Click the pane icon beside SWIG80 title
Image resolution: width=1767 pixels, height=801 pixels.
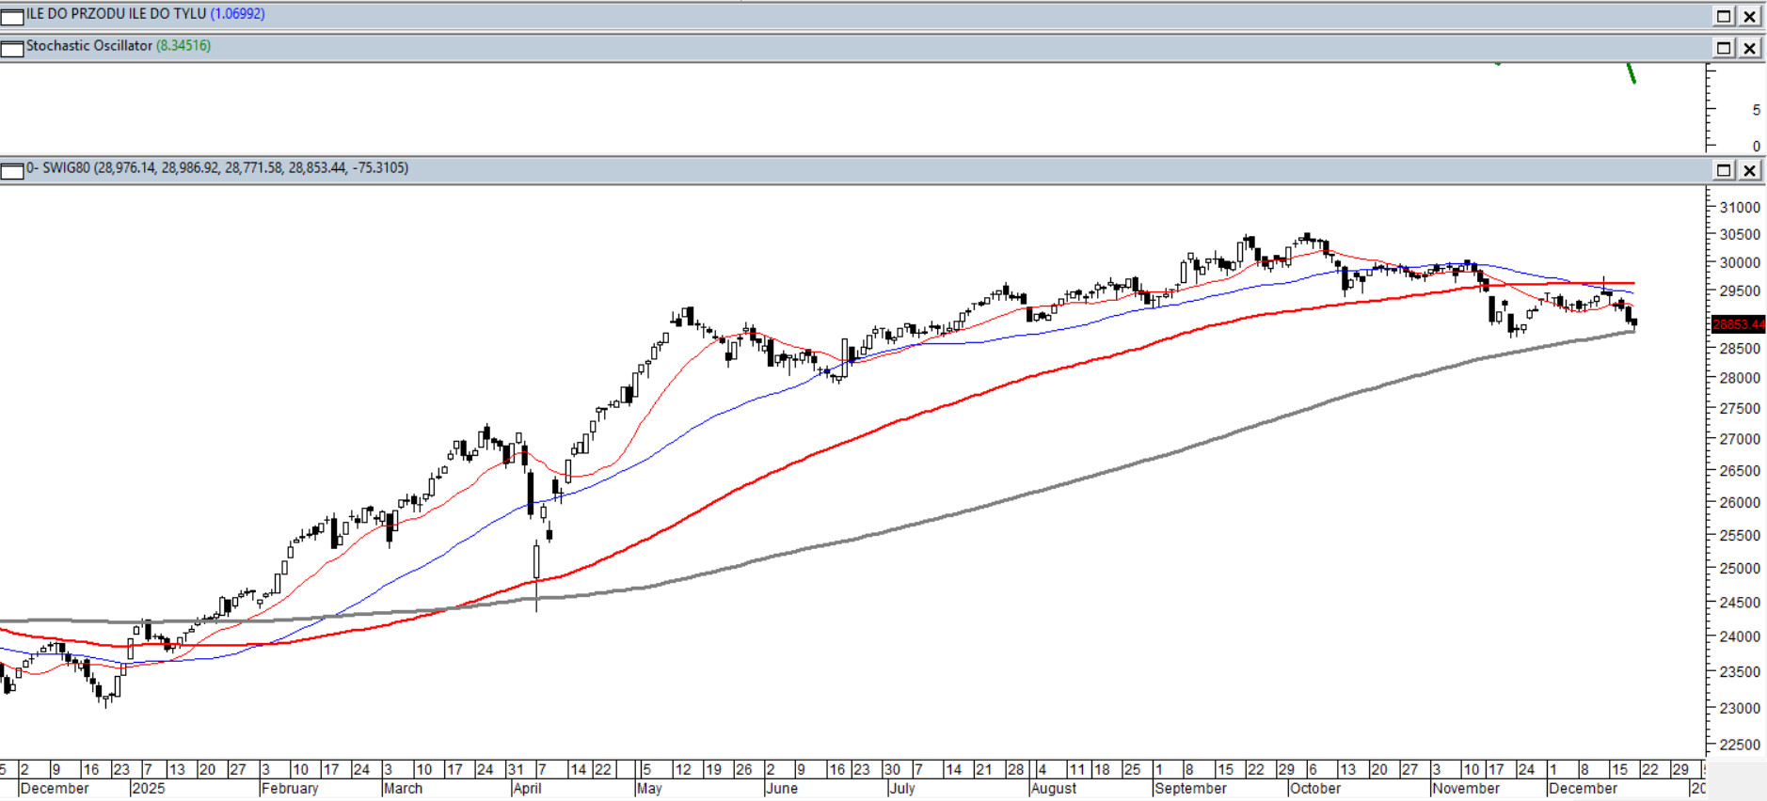12,170
